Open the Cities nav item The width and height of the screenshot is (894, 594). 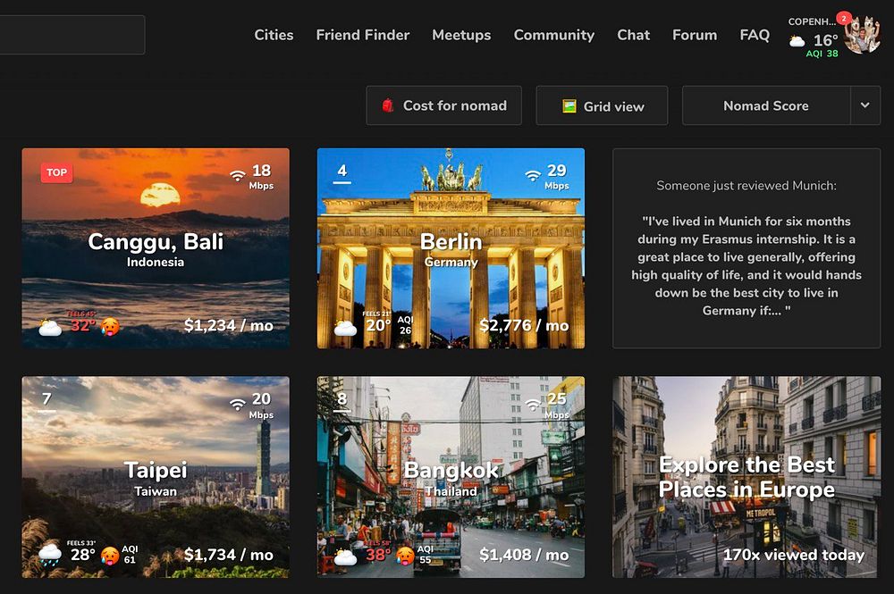point(274,35)
